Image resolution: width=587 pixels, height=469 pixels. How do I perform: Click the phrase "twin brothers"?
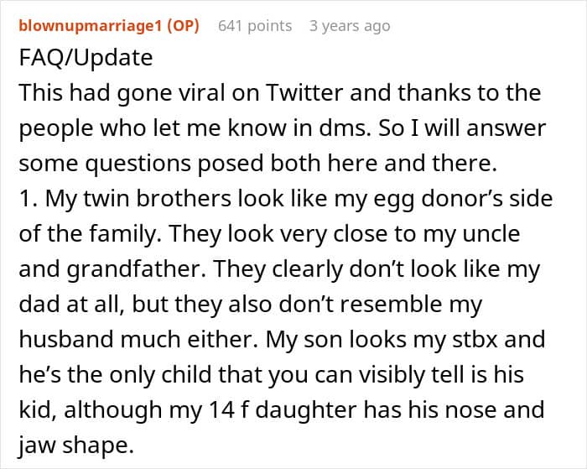(152, 199)
